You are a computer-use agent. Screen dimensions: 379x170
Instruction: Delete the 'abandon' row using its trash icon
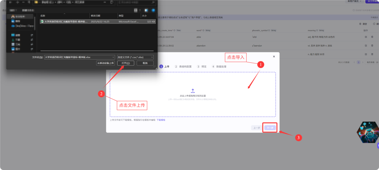tap(372, 45)
